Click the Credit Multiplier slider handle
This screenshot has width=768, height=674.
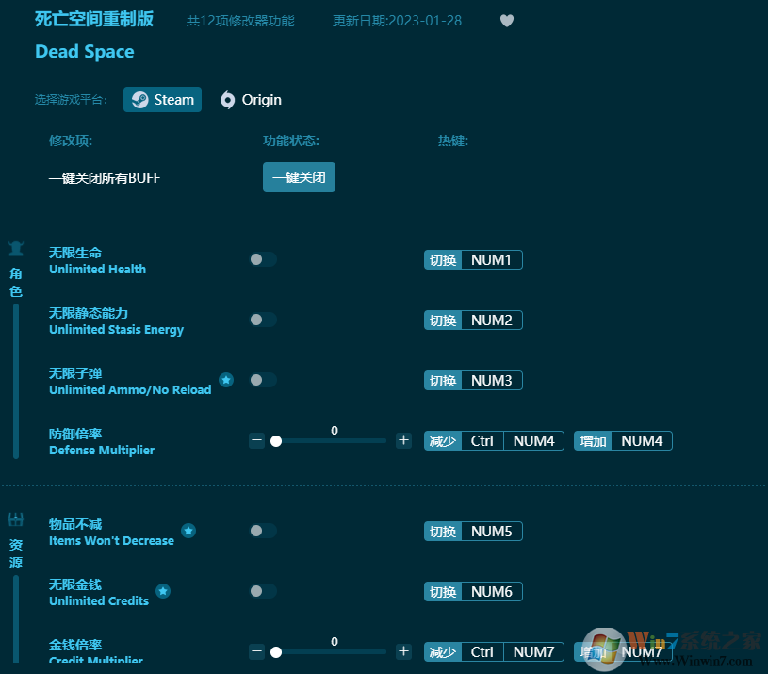(276, 652)
